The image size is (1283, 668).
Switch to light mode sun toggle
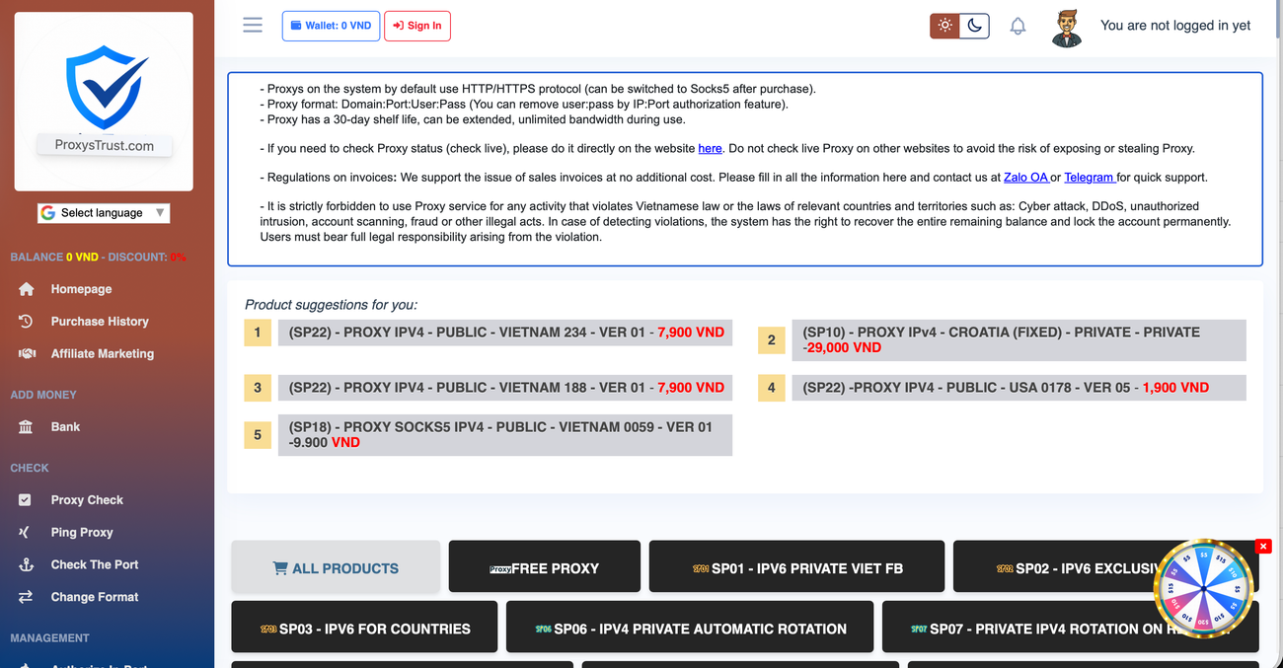click(x=944, y=26)
